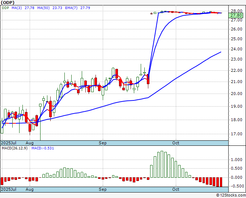Click the last red MACD histogram bar

pos(221,182)
